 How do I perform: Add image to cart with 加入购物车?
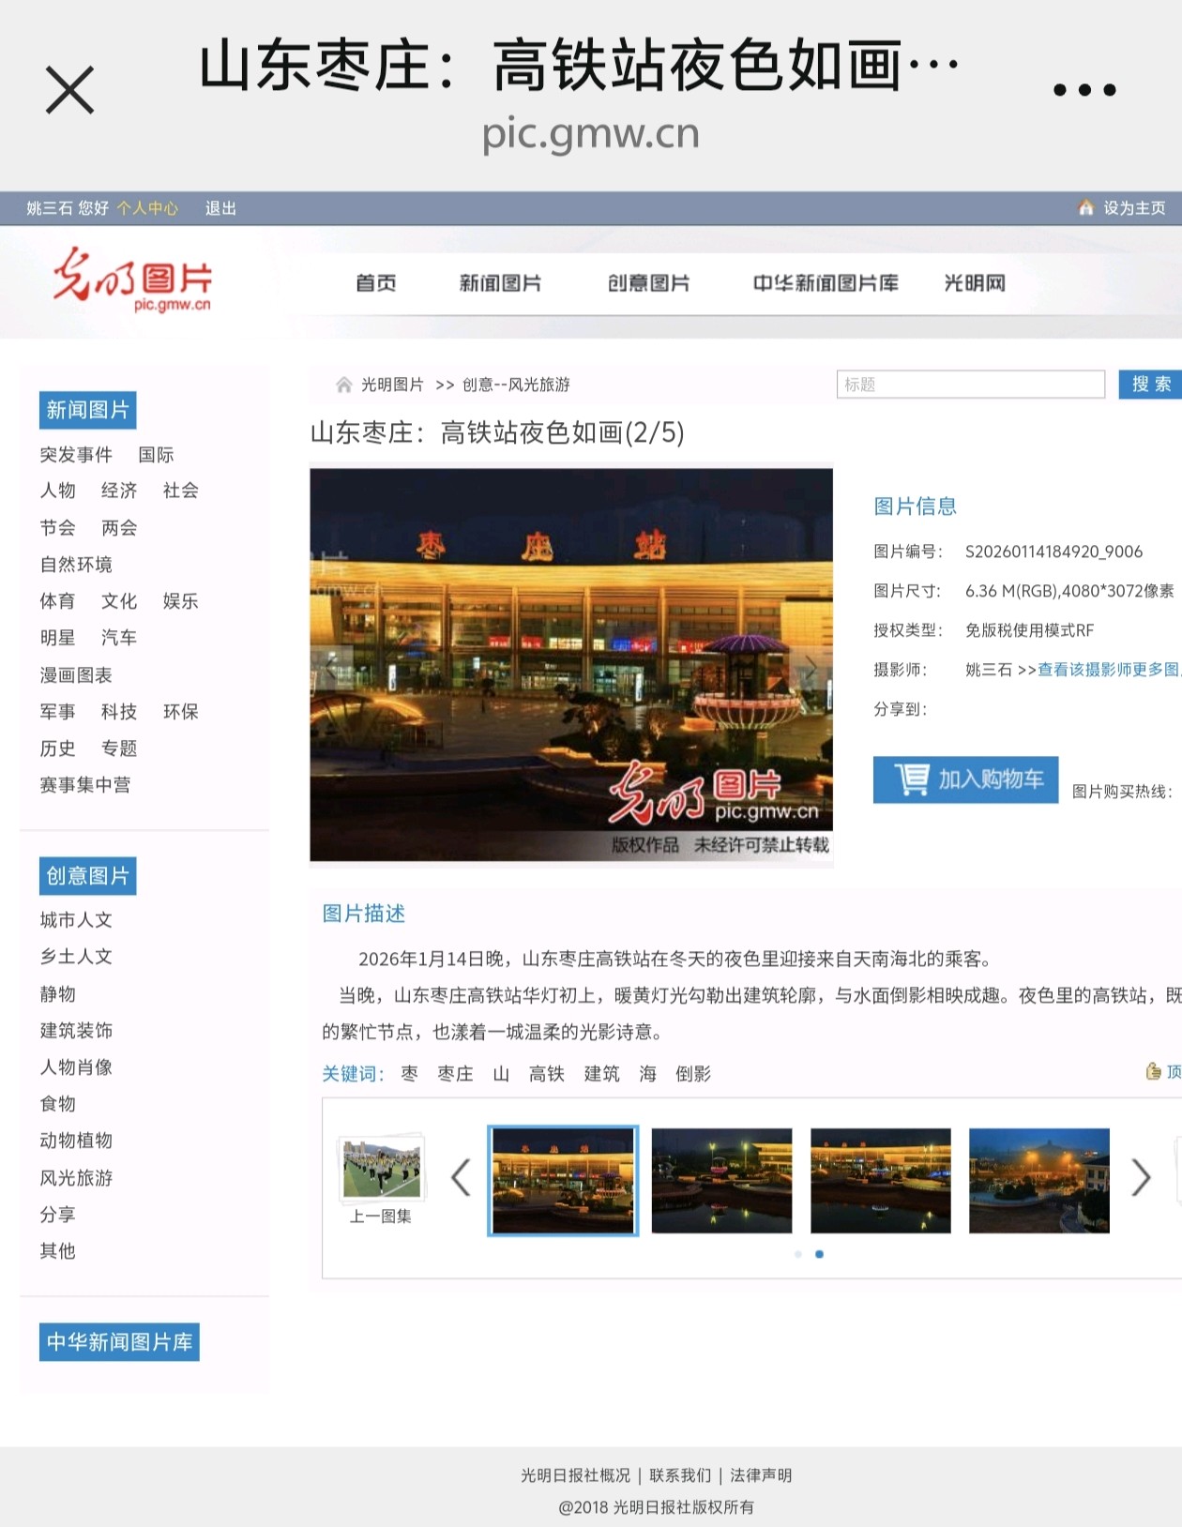(x=965, y=779)
